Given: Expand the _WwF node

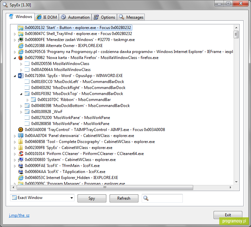Looking at the screenshot, I should (x=21, y=112).
